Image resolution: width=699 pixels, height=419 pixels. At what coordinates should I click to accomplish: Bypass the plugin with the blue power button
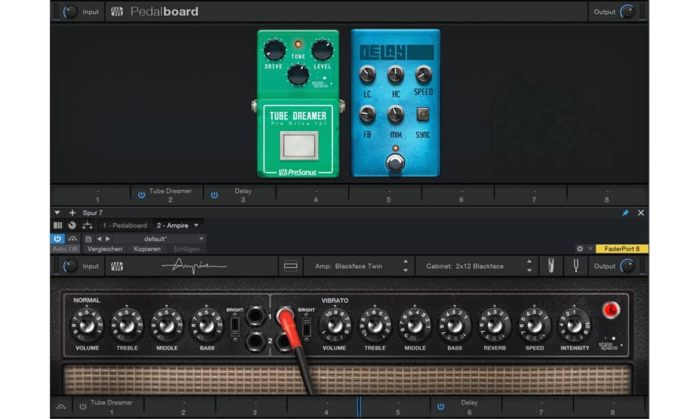[x=57, y=239]
